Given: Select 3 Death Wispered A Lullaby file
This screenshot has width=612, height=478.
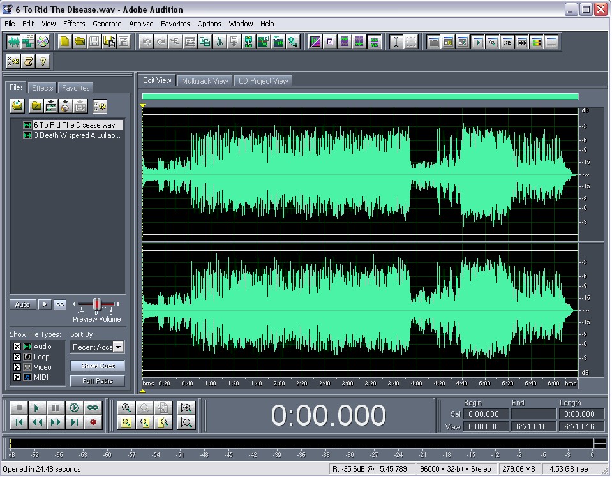Looking at the screenshot, I should [x=76, y=135].
